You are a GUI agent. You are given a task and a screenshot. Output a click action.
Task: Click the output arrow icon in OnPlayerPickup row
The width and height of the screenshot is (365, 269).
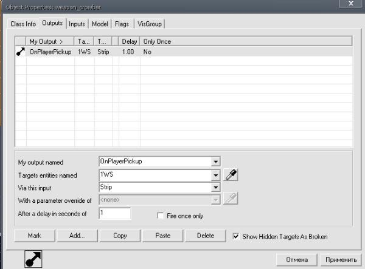coord(21,52)
